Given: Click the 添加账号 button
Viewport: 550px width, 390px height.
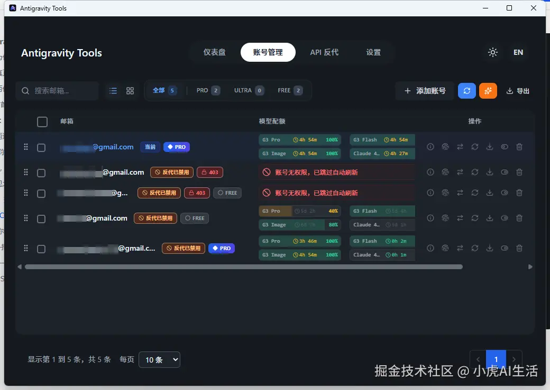Looking at the screenshot, I should [425, 91].
